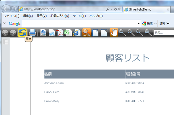Viewport: 174px width, 115px height.
Task: Click the Google 検索 button
Action: pos(148,23)
